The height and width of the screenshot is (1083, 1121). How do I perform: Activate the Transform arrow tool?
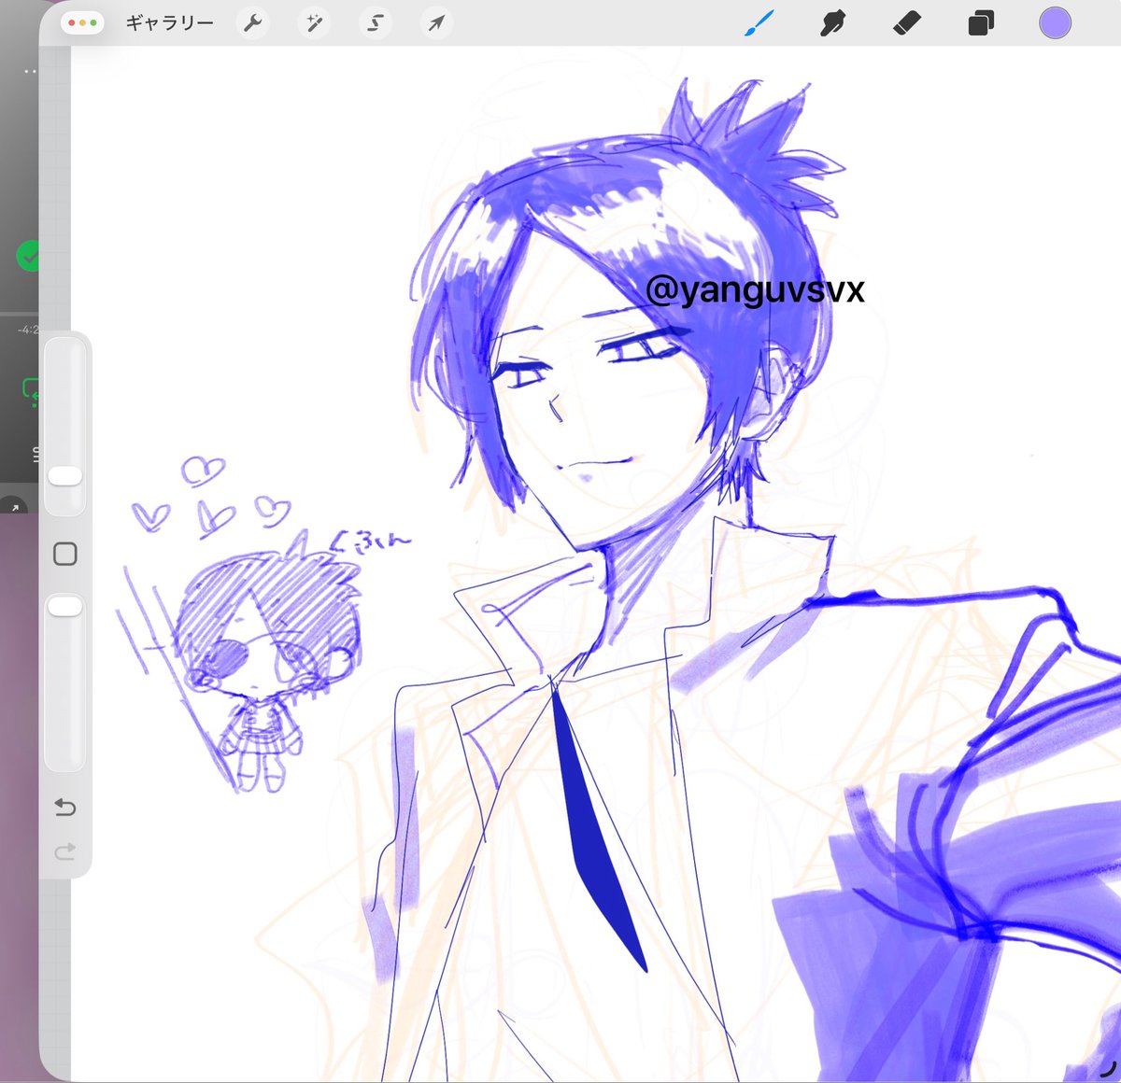pyautogui.click(x=436, y=23)
